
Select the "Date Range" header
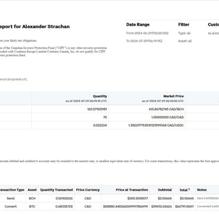click(x=138, y=25)
